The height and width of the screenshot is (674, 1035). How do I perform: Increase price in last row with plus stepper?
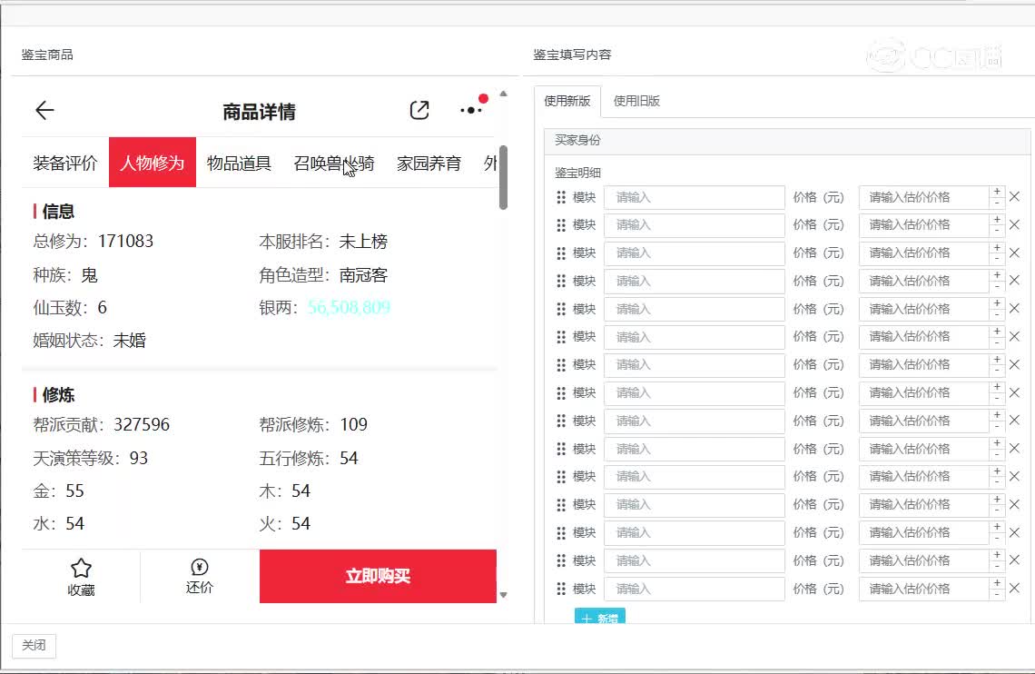[x=997, y=583]
